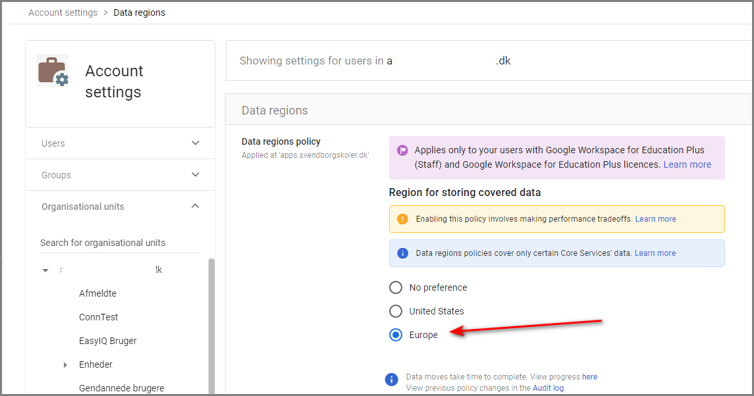754x396 pixels.
Task: Click the Data regions section header
Action: pyautogui.click(x=275, y=111)
